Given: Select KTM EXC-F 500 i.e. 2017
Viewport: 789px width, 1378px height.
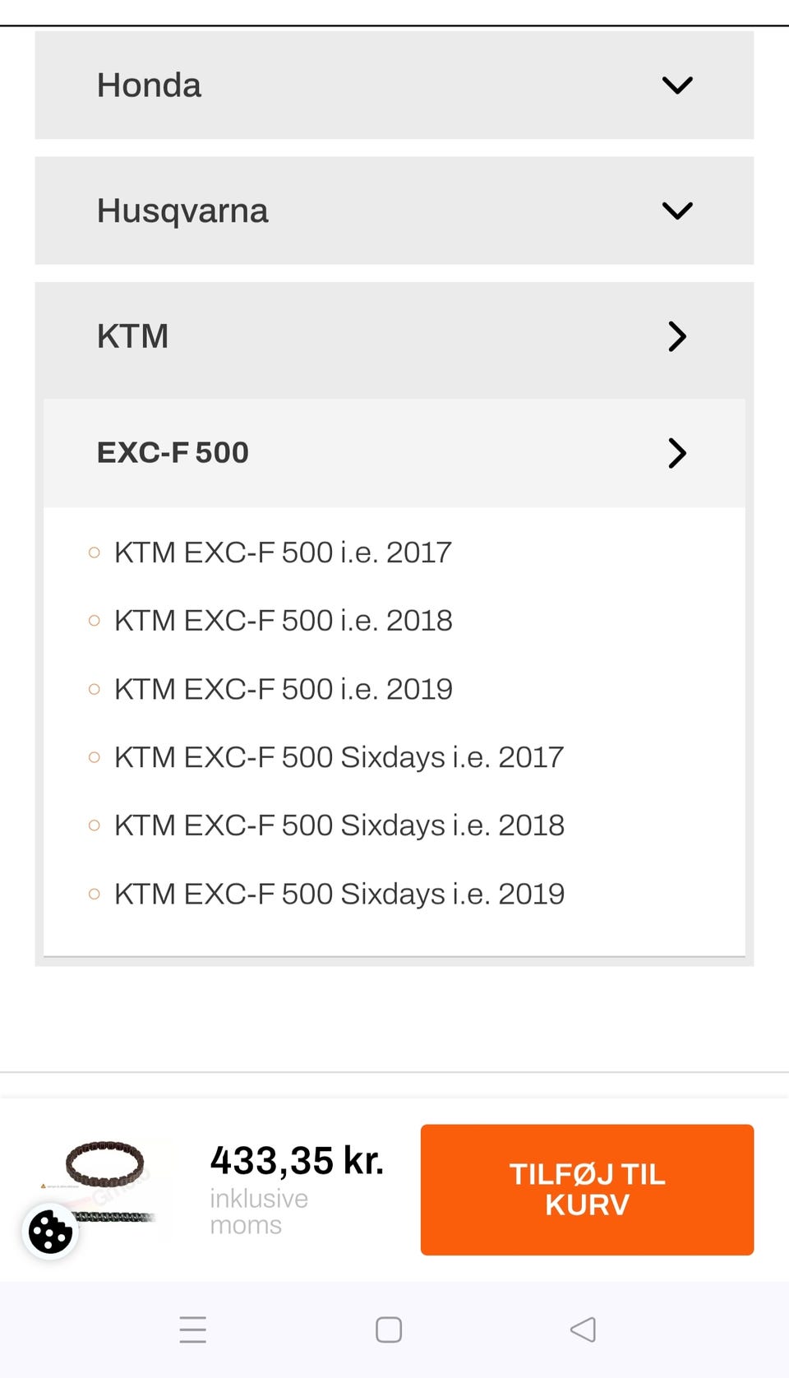Looking at the screenshot, I should [283, 553].
